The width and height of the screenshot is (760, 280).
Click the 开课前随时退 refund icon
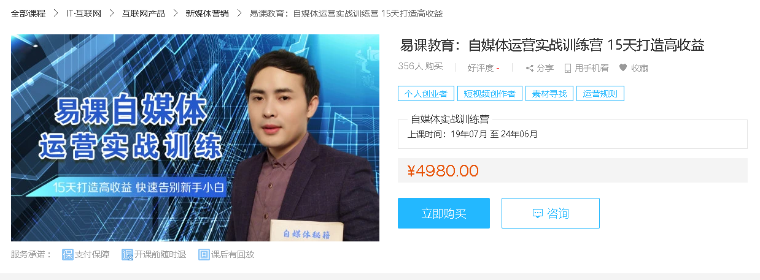128,254
